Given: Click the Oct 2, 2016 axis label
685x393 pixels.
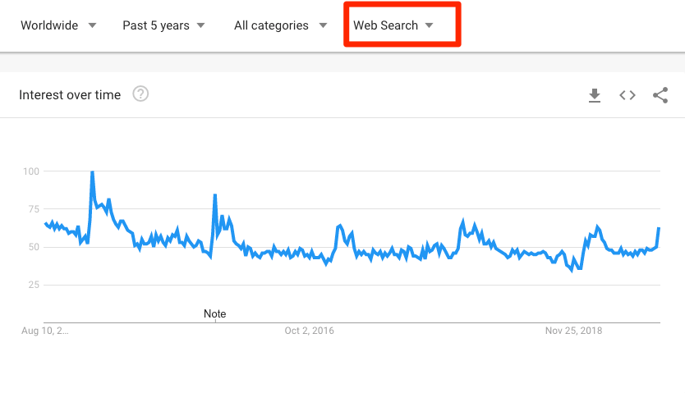Looking at the screenshot, I should [310, 331].
